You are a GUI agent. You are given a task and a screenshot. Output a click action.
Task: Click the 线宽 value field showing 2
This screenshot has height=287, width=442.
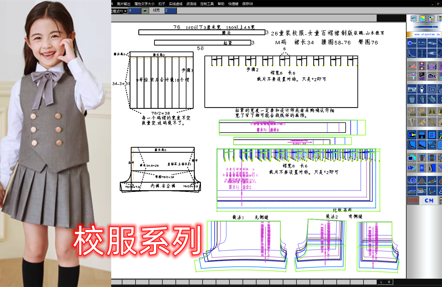coord(170,11)
